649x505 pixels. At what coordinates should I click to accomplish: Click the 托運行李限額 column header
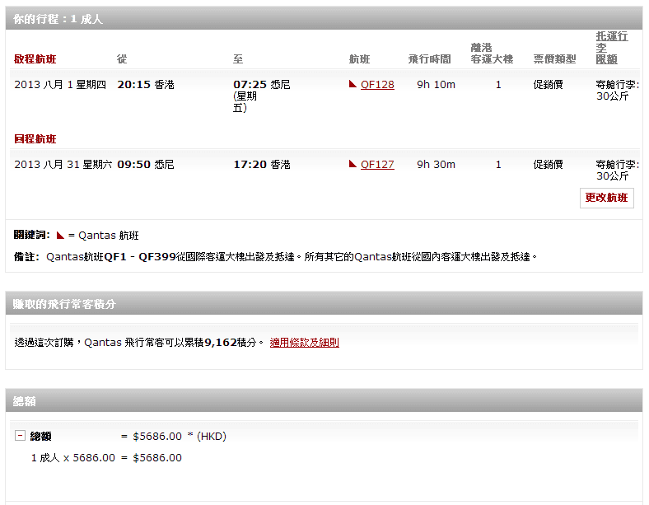611,48
